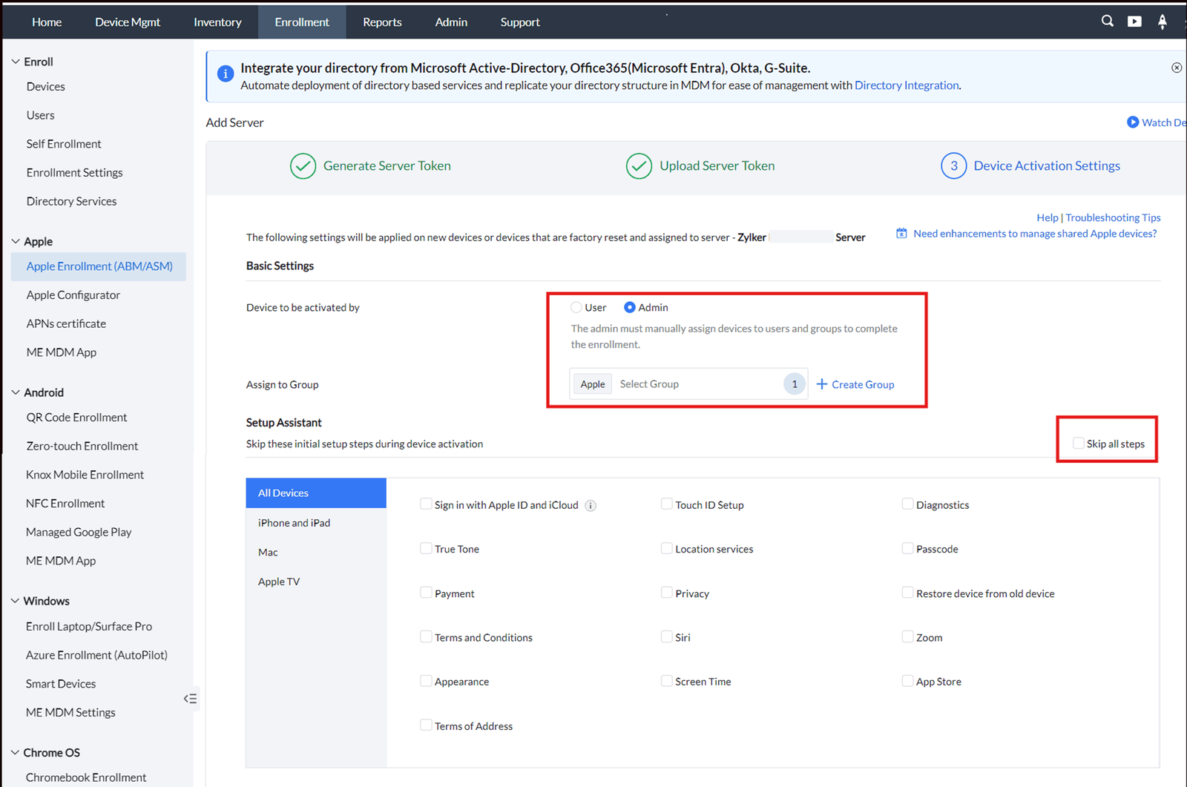Open the Directory Integration link
The height and width of the screenshot is (787, 1187).
tap(907, 85)
